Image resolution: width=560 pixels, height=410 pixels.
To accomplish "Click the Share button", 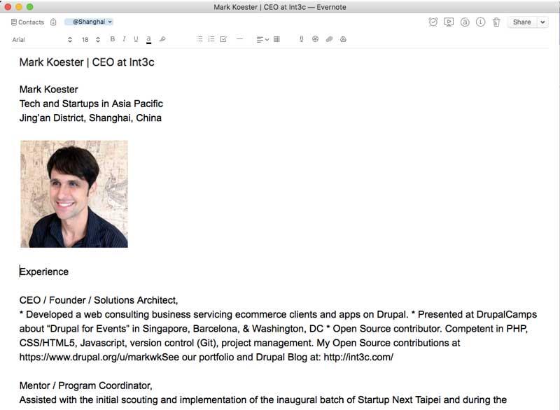I will pyautogui.click(x=521, y=22).
